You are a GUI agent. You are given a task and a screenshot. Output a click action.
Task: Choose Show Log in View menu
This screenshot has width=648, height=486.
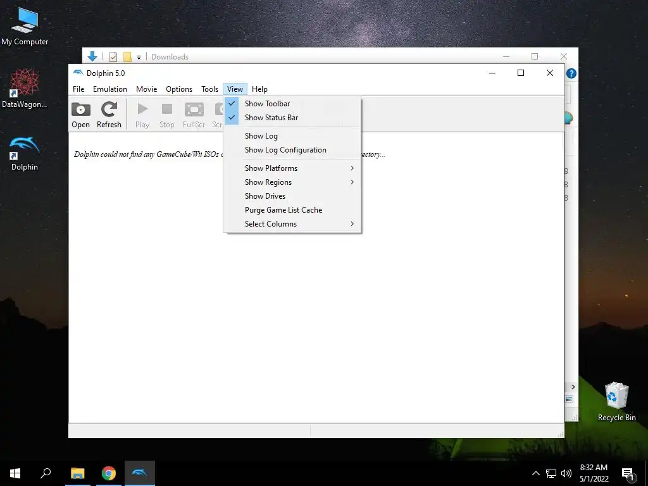click(x=292, y=136)
